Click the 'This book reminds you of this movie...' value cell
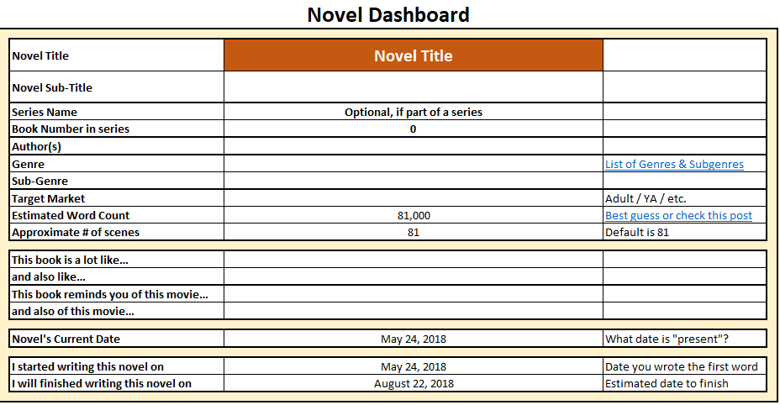Screen dimensions: 780x405 pyautogui.click(x=413, y=294)
